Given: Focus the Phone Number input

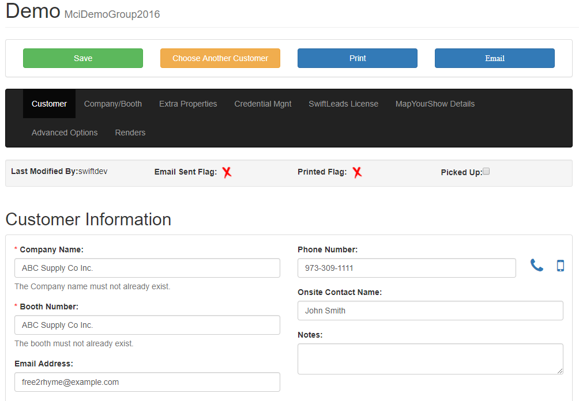Looking at the screenshot, I should point(407,268).
